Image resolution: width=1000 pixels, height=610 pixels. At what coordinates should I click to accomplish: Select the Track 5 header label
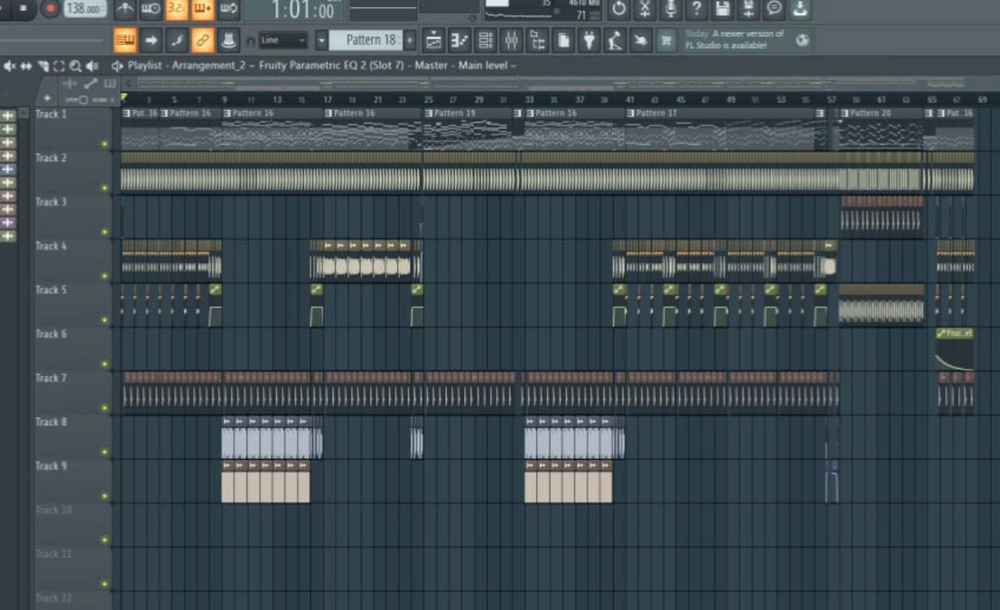click(x=51, y=290)
